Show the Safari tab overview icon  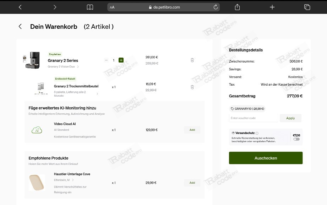pos(307,7)
